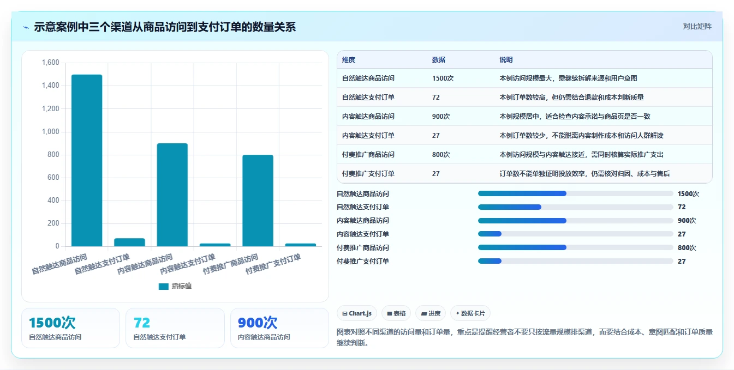Click the page title about 三个渠道
Image resolution: width=734 pixels, height=370 pixels.
tap(165, 27)
